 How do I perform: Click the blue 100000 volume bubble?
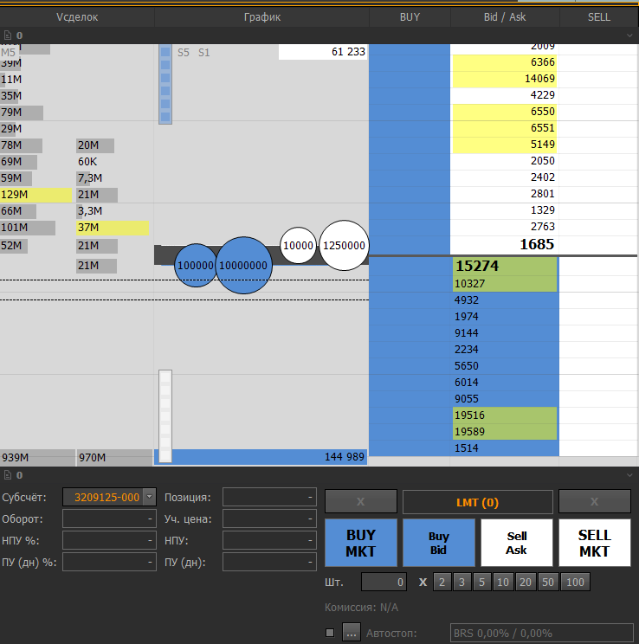pos(196,266)
